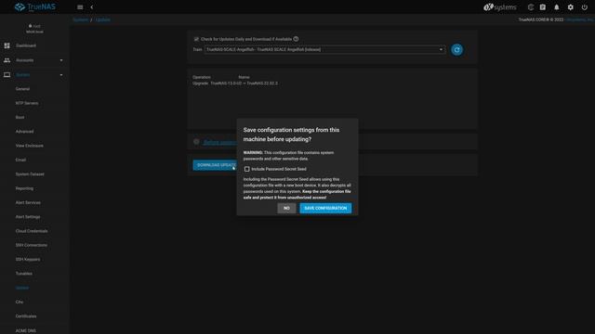Image resolution: width=595 pixels, height=334 pixels.
Task: Click the Accounts people icon
Action: point(7,60)
